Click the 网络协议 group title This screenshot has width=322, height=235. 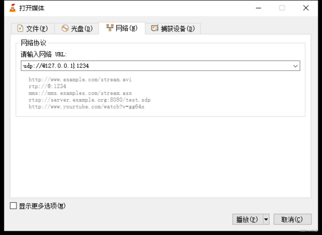(x=33, y=43)
